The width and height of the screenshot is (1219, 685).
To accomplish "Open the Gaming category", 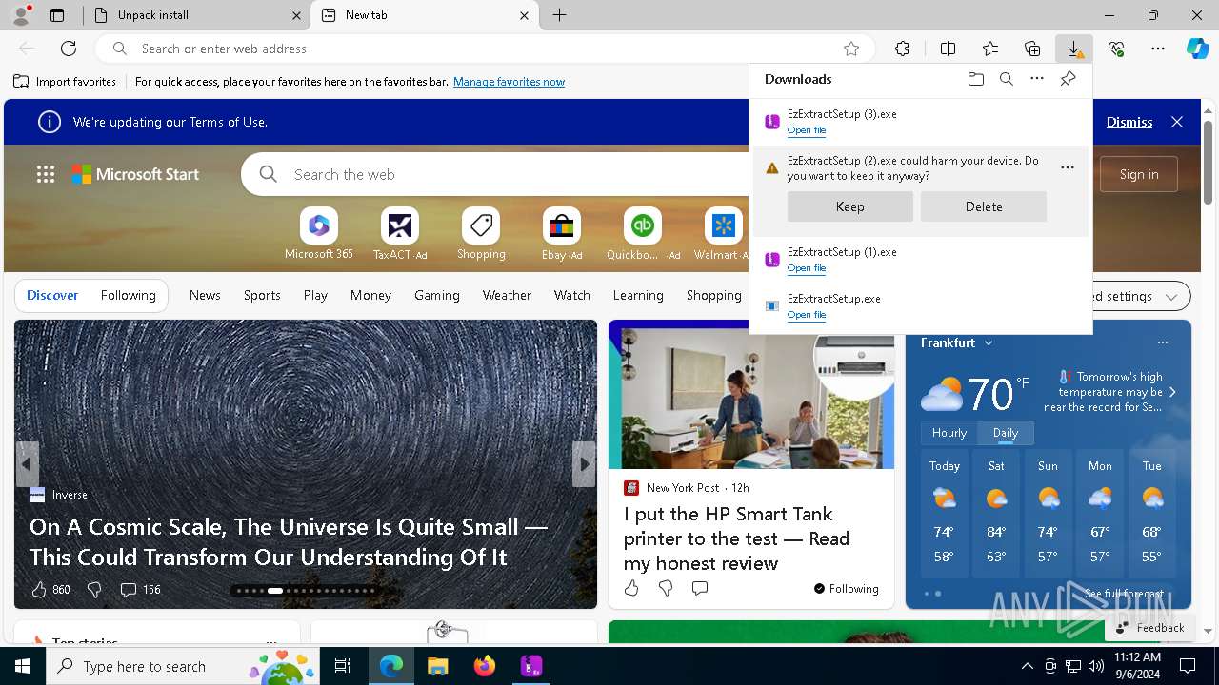I will 437,295.
